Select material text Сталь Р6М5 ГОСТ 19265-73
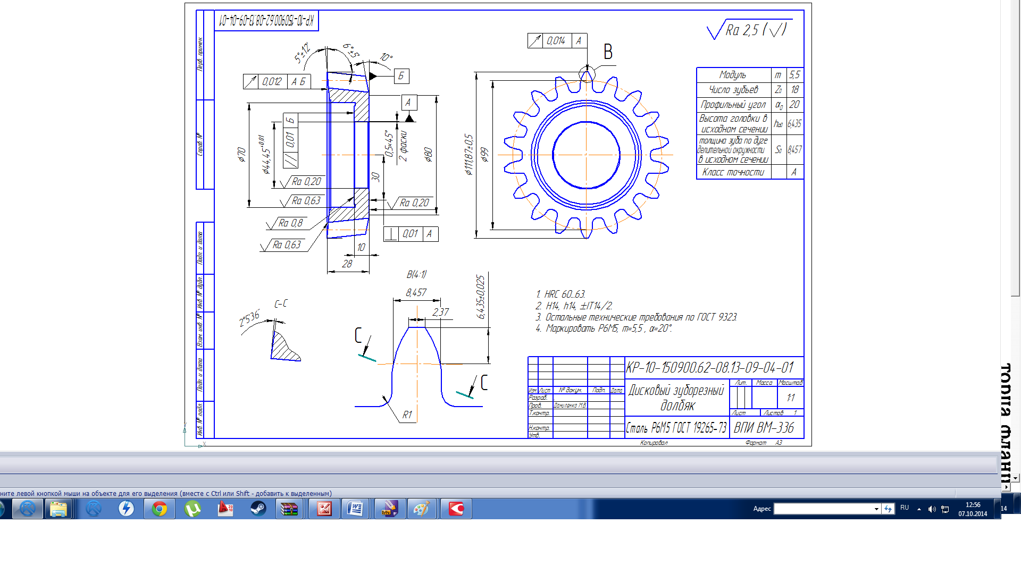 coord(676,428)
